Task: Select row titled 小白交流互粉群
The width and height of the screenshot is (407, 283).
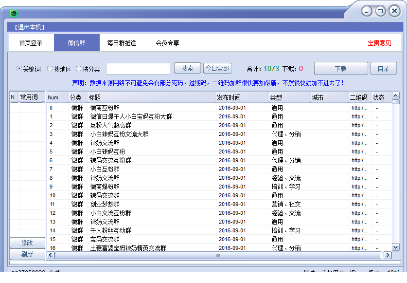Action: coord(219,213)
